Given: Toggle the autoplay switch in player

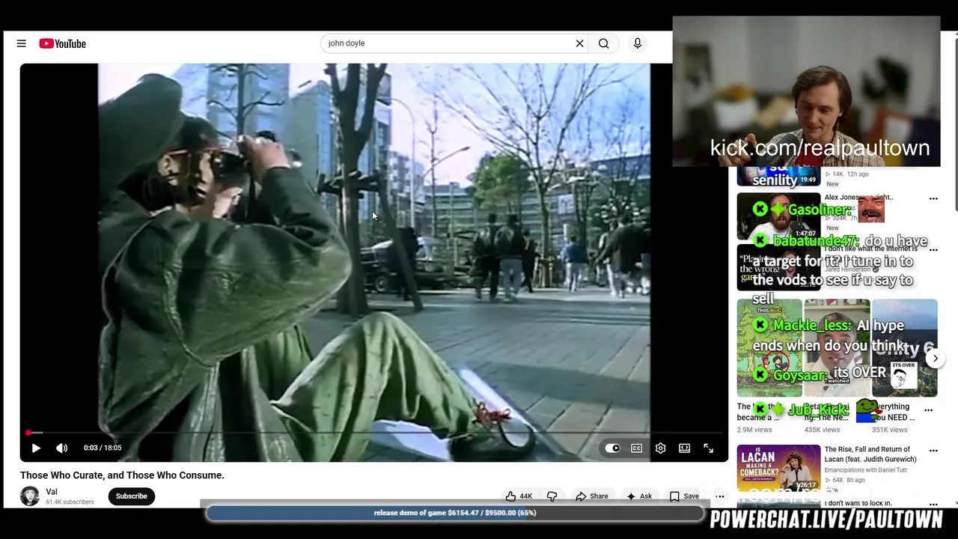Looking at the screenshot, I should coord(613,448).
